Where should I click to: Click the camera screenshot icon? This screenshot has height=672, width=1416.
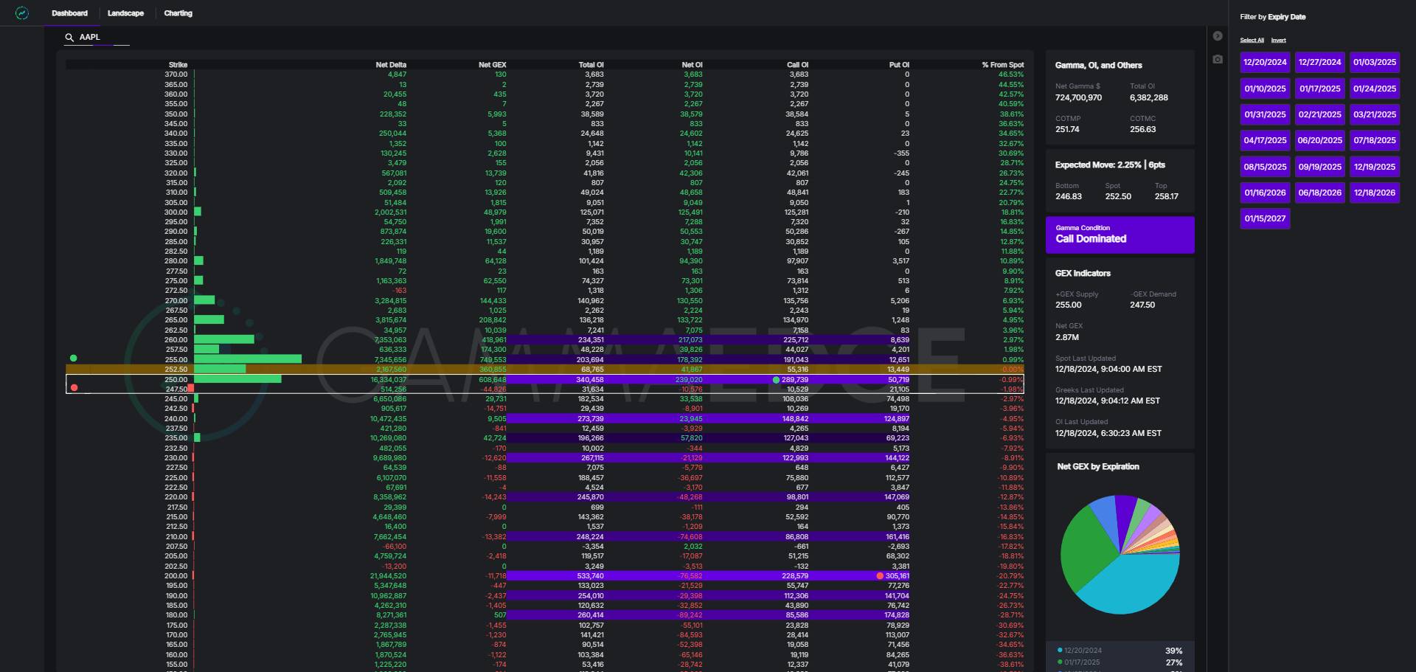1218,59
